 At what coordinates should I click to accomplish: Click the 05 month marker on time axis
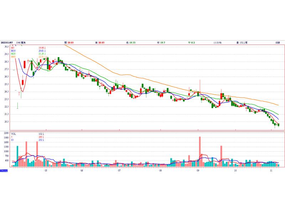point(46,170)
